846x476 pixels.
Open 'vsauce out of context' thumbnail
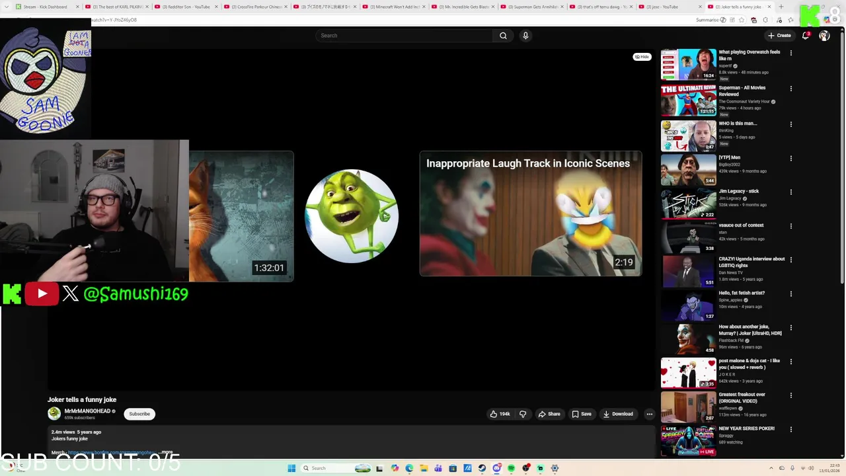coord(688,237)
